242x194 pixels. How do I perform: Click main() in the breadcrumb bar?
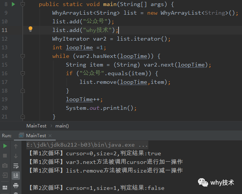tap(62, 126)
